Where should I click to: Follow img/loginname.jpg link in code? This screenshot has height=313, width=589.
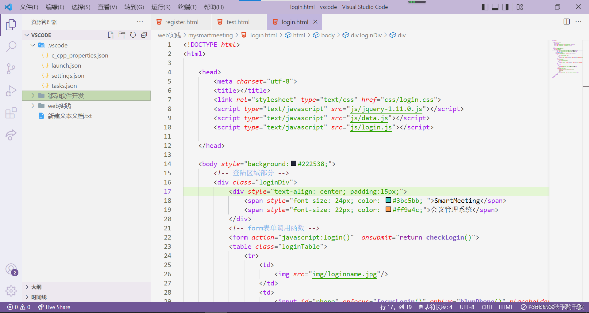(345, 274)
